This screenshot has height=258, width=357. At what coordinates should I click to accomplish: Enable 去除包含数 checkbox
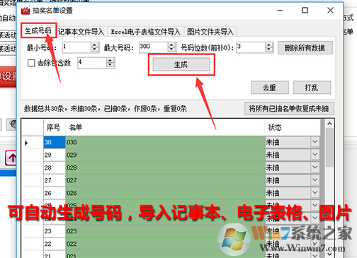pyautogui.click(x=31, y=63)
